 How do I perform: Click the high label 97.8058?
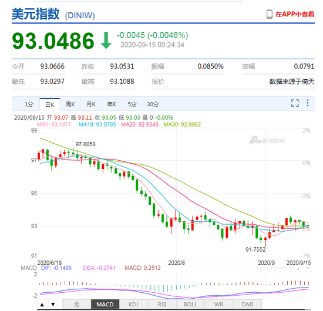[86, 144]
